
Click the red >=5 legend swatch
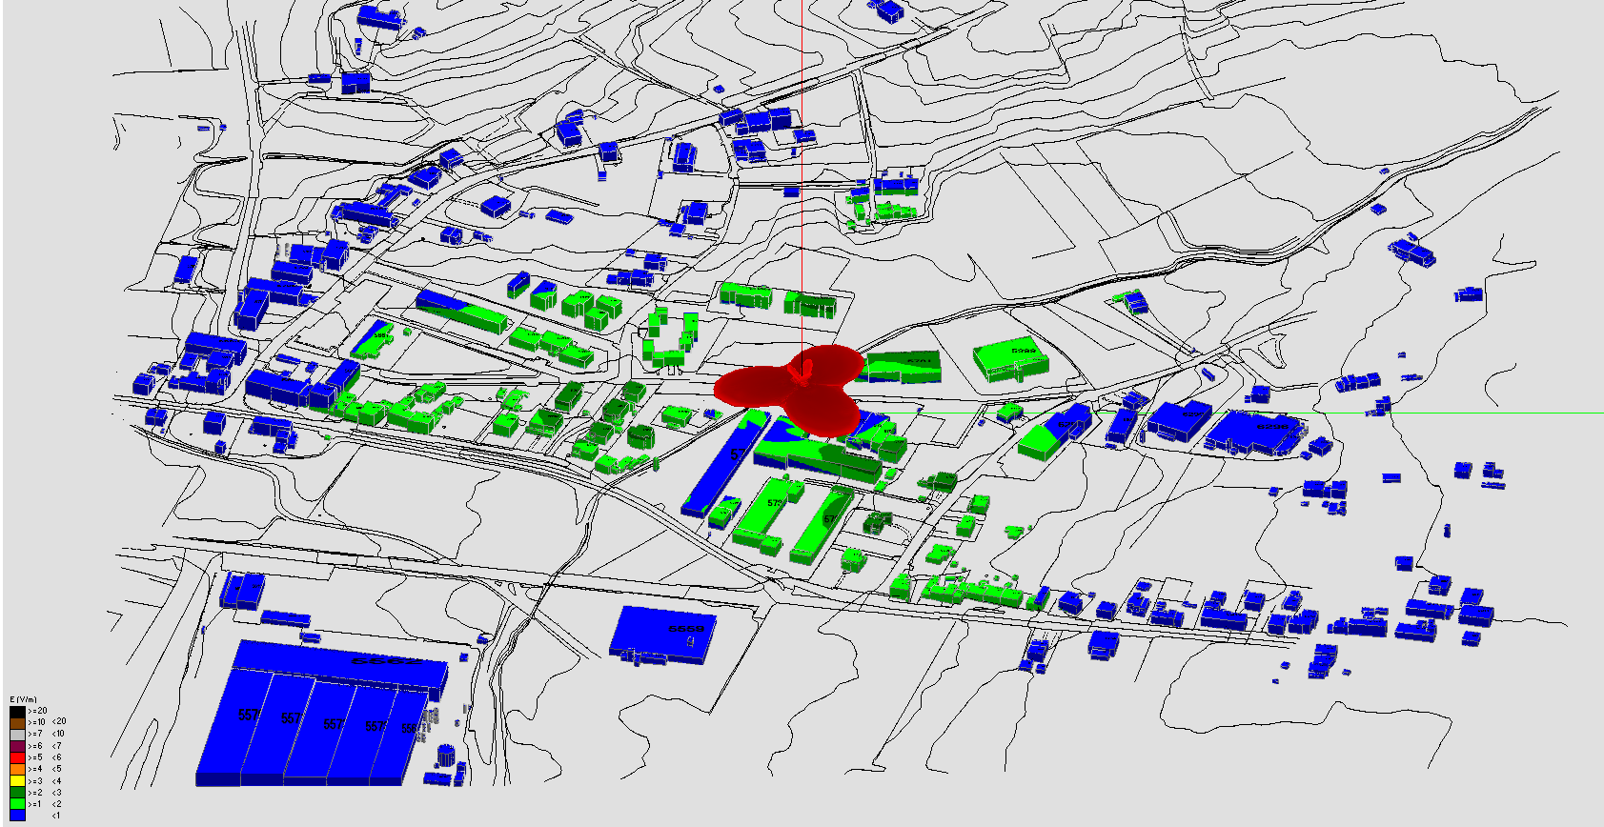[17, 757]
